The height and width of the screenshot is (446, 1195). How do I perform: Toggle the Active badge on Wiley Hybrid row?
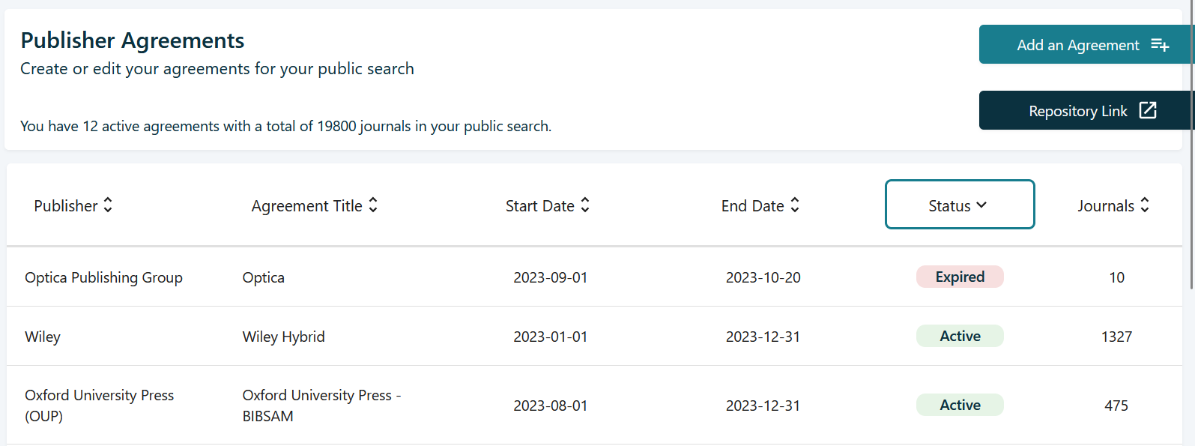click(x=960, y=336)
